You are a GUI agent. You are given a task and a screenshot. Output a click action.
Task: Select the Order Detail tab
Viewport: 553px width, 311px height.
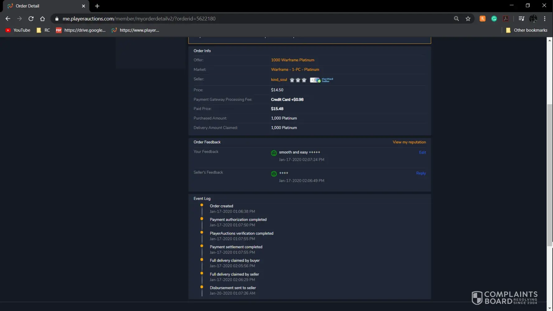coord(44,6)
